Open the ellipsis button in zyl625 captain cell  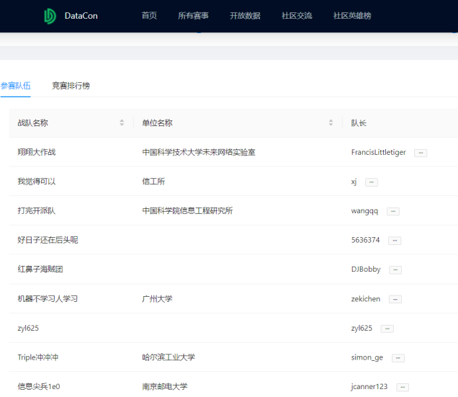387,329
